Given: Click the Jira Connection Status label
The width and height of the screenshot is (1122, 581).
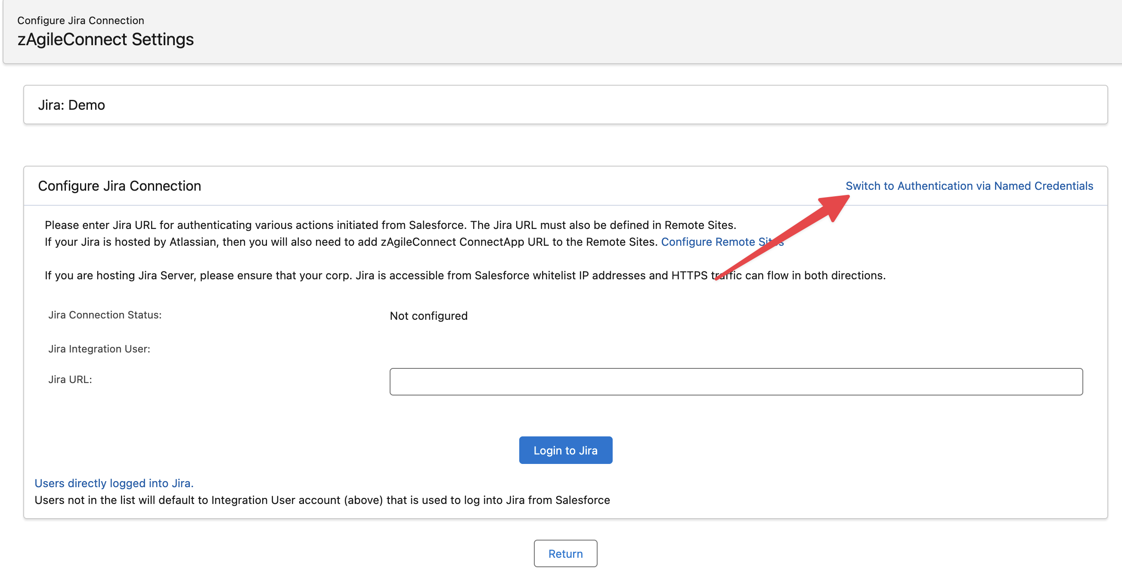Looking at the screenshot, I should [105, 315].
